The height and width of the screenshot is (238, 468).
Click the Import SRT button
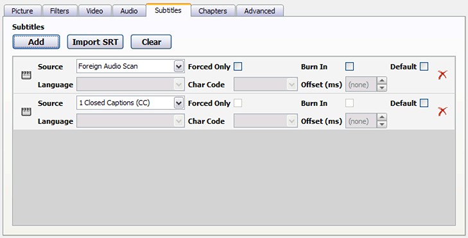pyautogui.click(x=95, y=42)
